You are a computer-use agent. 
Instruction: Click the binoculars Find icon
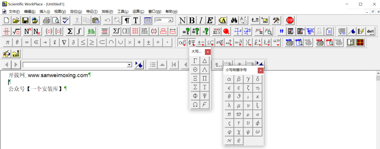[x=234, y=20]
